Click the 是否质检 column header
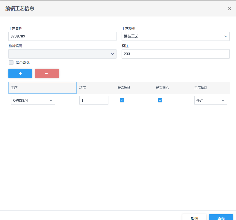The image size is (236, 220). (x=124, y=88)
